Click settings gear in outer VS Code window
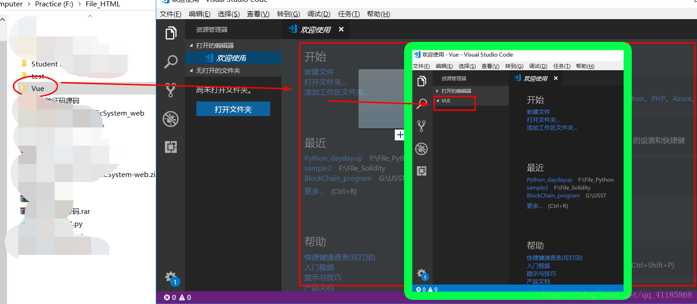Viewport: 697px width, 304px height. coord(171,277)
